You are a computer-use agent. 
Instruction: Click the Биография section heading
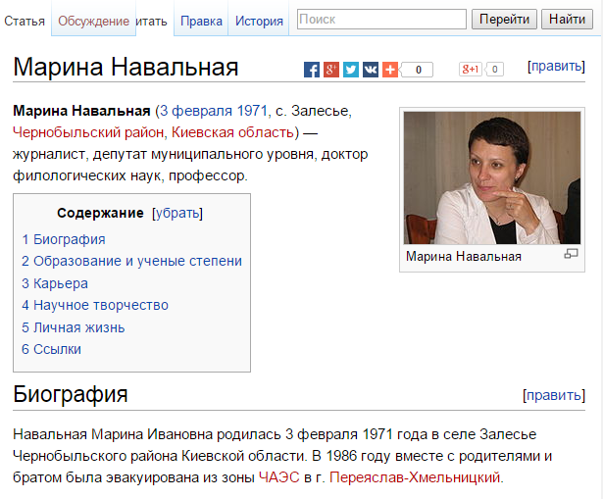70,394
